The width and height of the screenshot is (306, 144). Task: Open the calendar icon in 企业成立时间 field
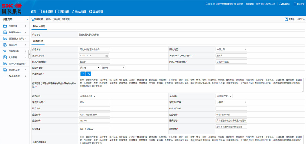(x=106, y=55)
